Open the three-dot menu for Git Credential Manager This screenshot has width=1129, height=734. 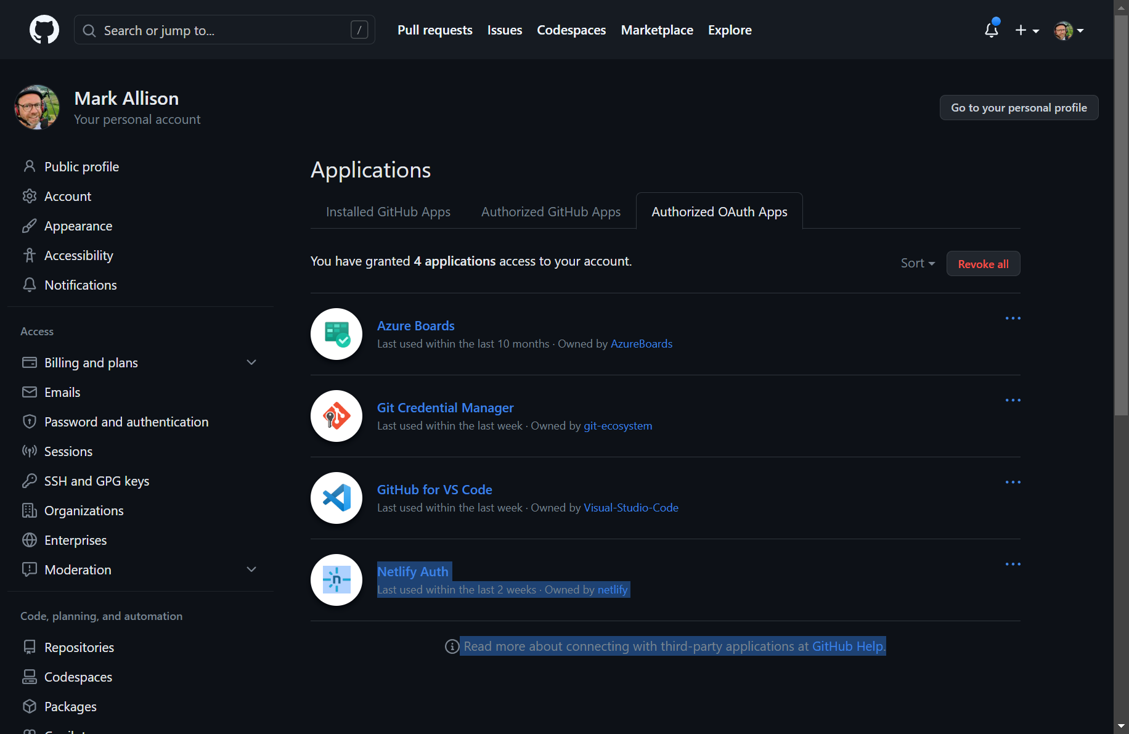pyautogui.click(x=1013, y=400)
